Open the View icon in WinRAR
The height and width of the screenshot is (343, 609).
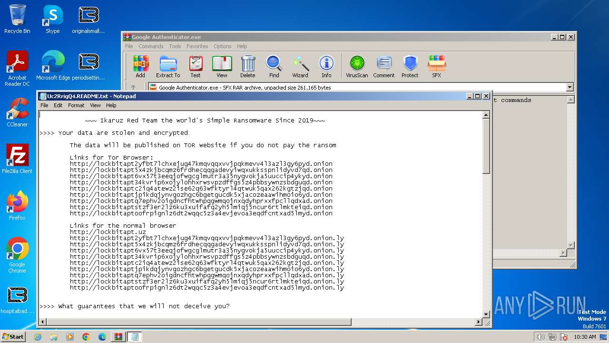(x=222, y=67)
